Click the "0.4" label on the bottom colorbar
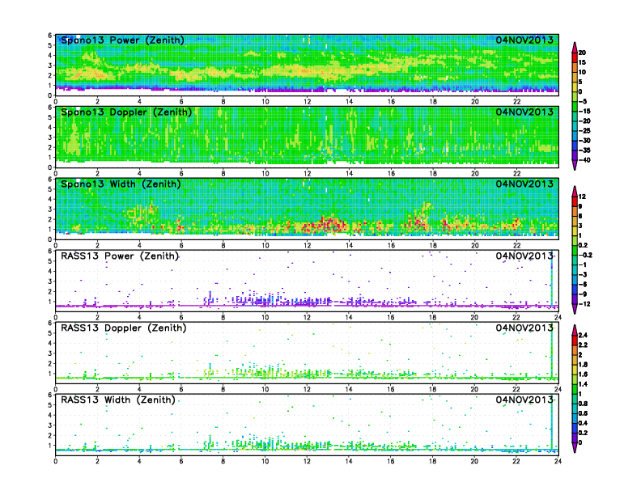641x495 pixels. tap(583, 423)
